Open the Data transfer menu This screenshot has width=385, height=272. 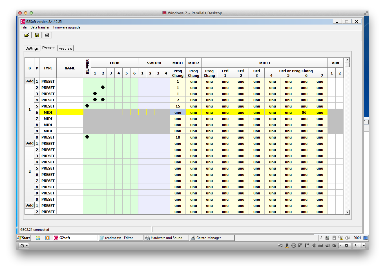pos(40,27)
